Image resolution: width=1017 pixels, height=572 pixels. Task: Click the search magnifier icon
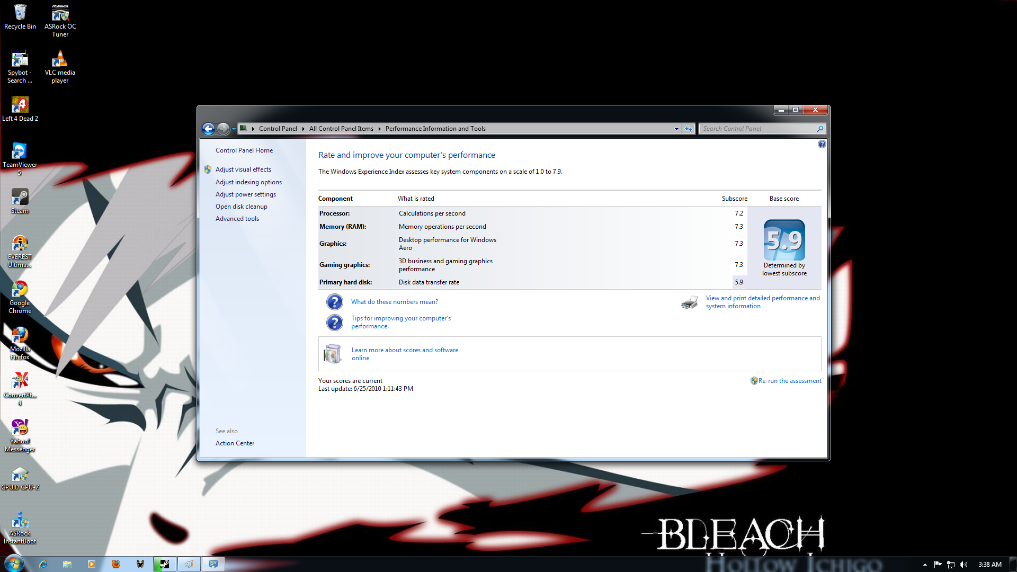point(820,129)
